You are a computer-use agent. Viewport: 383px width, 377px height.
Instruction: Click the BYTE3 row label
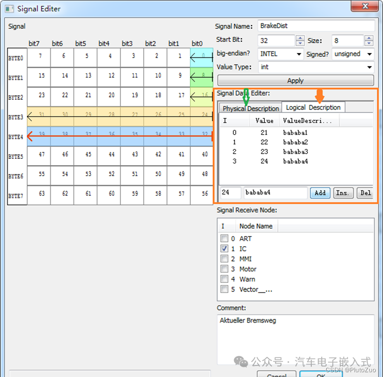coord(16,117)
